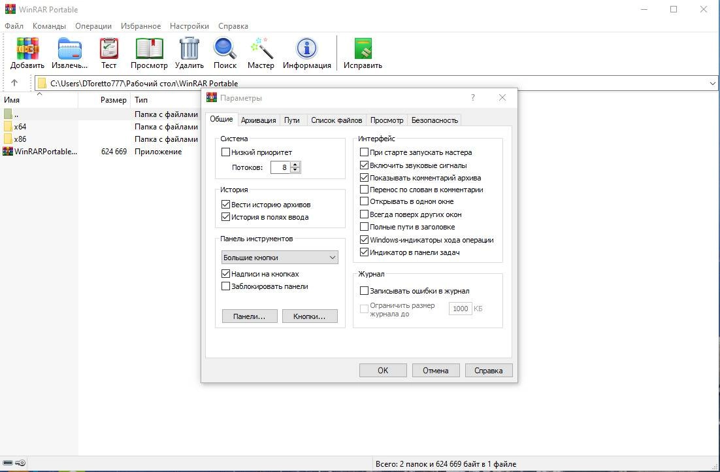Open the Файл menu

pyautogui.click(x=14, y=26)
